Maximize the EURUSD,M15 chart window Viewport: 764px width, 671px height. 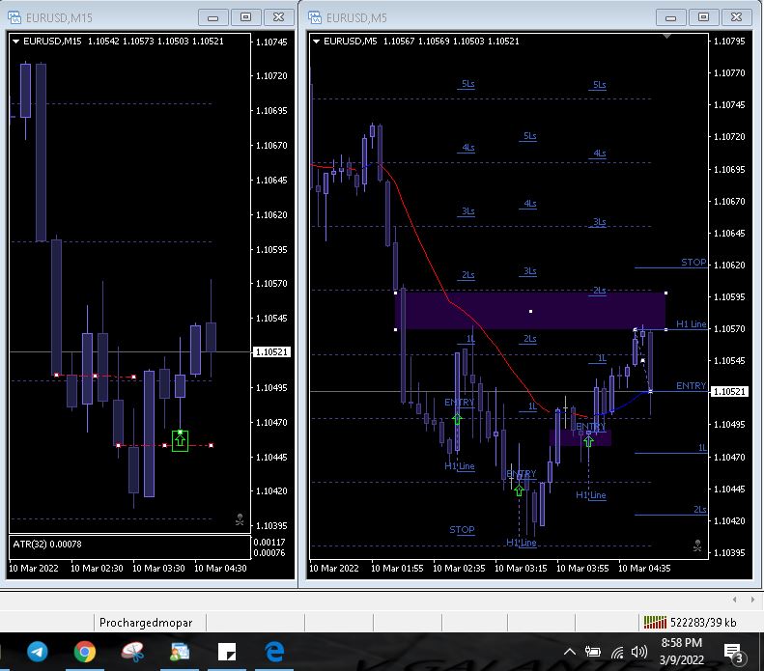[x=245, y=17]
